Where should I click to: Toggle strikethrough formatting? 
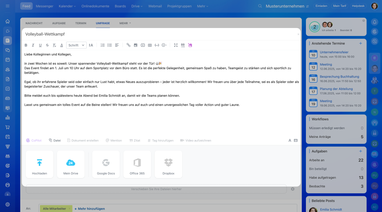[47, 45]
